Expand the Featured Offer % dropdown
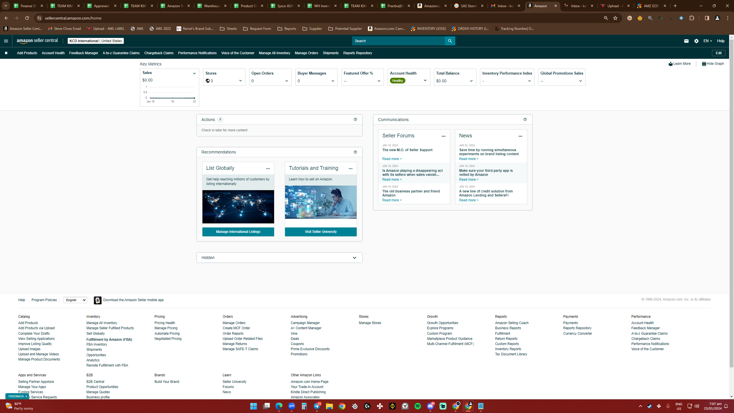The width and height of the screenshot is (734, 413). (379, 81)
